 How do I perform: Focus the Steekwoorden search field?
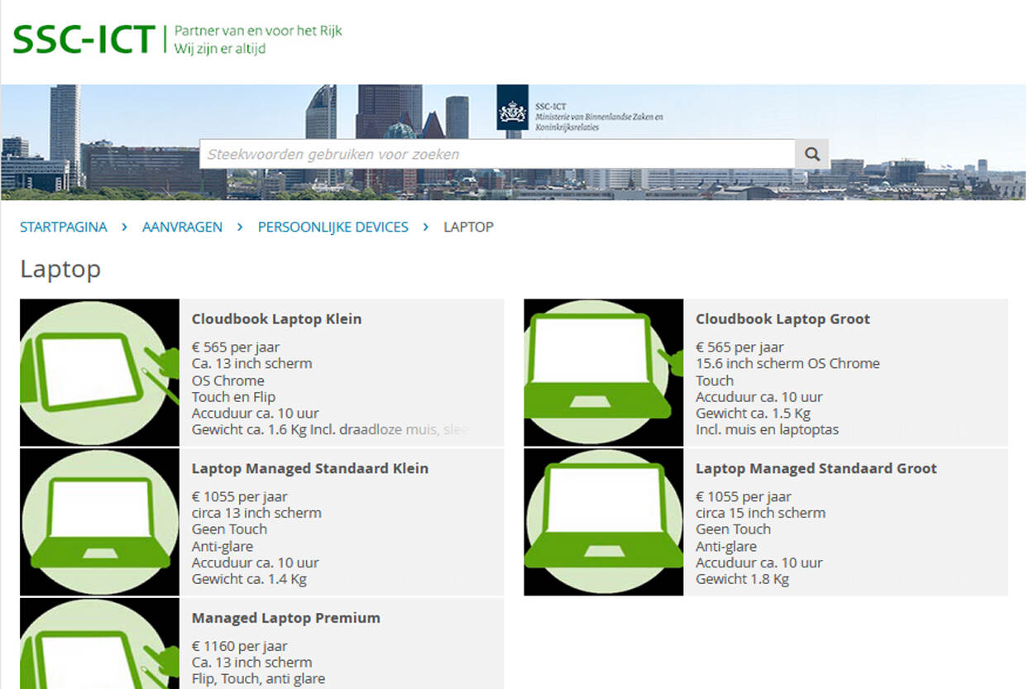coord(497,154)
